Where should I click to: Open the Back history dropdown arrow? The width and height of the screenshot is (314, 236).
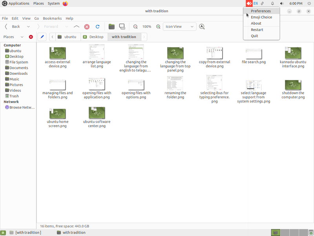click(x=28, y=27)
